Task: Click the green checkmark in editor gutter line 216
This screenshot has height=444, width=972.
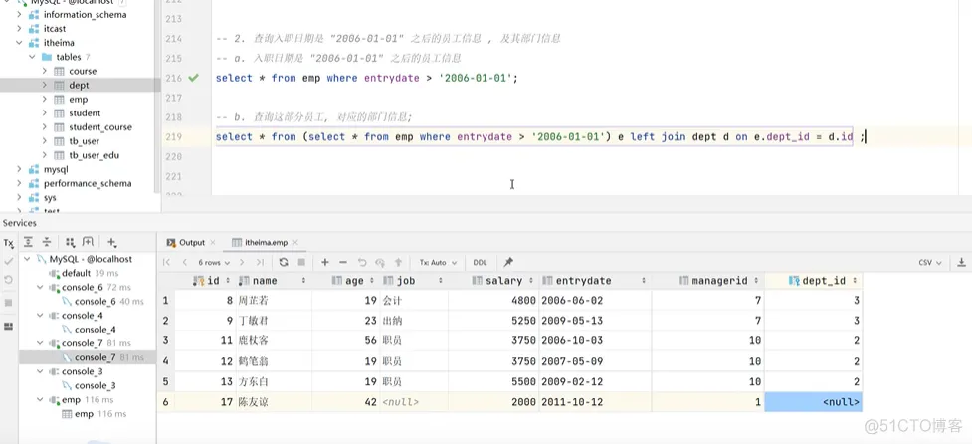Action: pyautogui.click(x=193, y=78)
